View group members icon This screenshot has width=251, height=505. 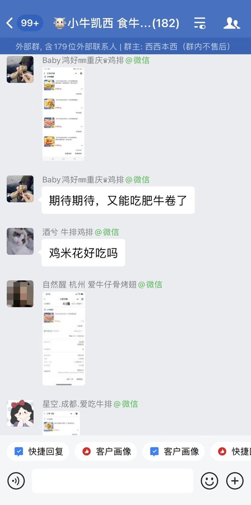point(231,23)
